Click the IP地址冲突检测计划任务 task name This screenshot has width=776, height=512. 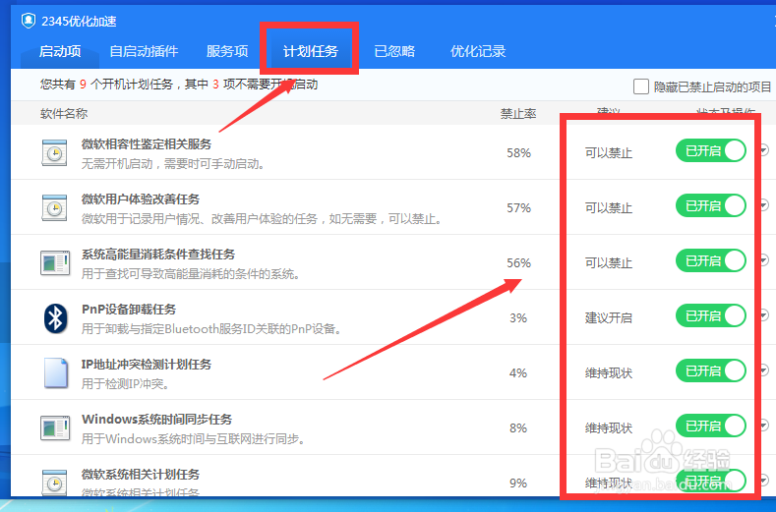click(147, 365)
